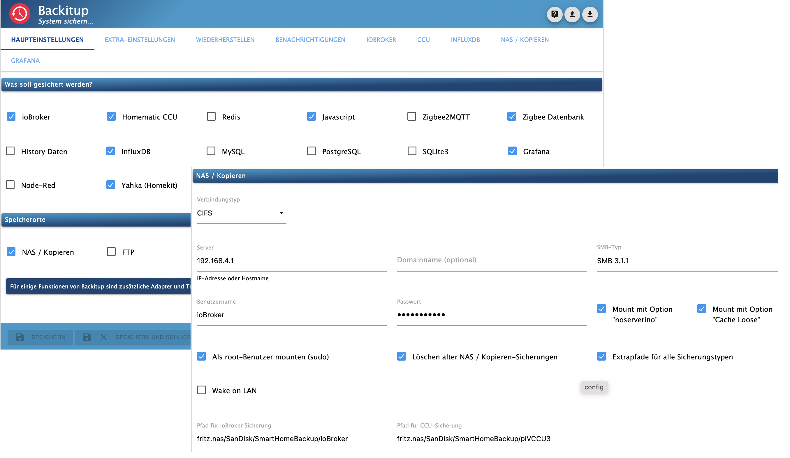Click the X icon on Speichern und Schließen
This screenshot has width=790, height=458.
[x=104, y=337]
